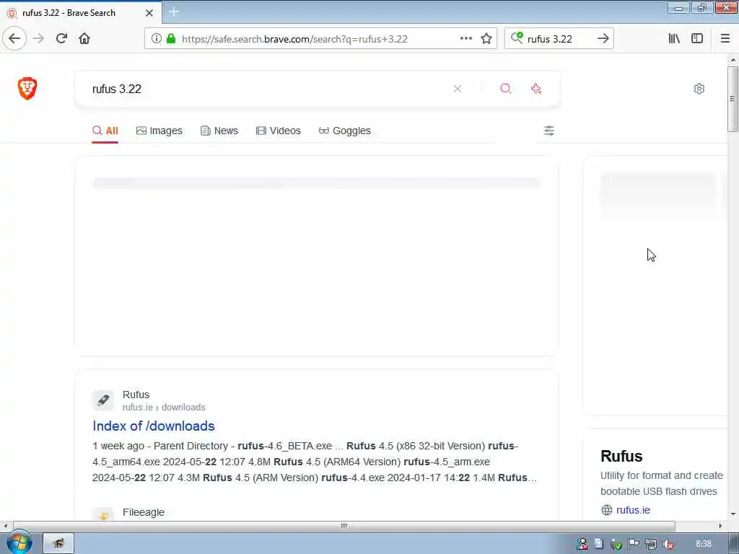Image resolution: width=739 pixels, height=554 pixels.
Task: Show the sidebars panel
Action: coord(697,39)
